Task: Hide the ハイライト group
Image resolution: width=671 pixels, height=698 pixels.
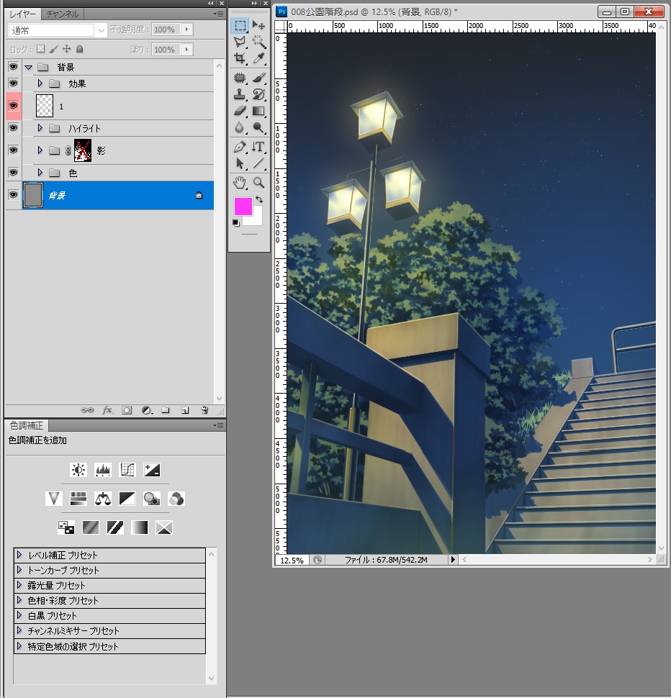Action: click(14, 128)
